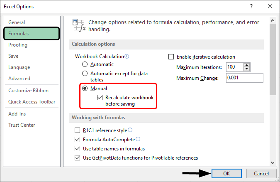The height and width of the screenshot is (182, 280).
Task: Increase Maximum Iterations with up arrow
Action: 247,65
